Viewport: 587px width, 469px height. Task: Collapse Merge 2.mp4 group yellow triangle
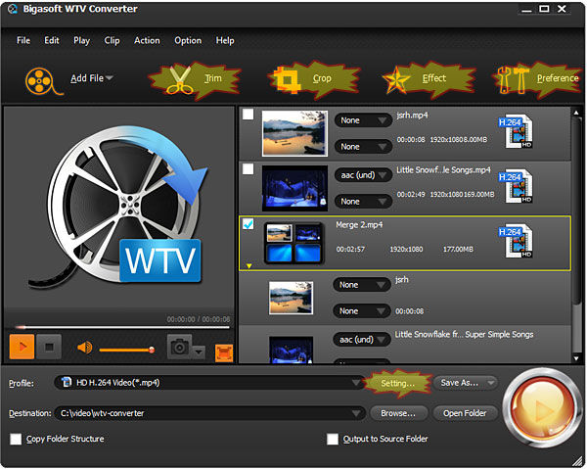click(248, 266)
